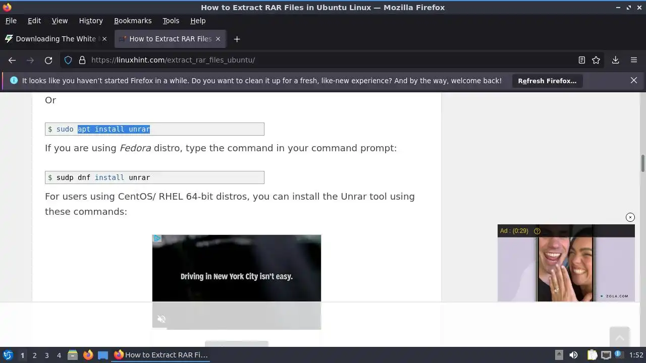Open the Help menu
Image resolution: width=646 pixels, height=363 pixels.
point(198,21)
